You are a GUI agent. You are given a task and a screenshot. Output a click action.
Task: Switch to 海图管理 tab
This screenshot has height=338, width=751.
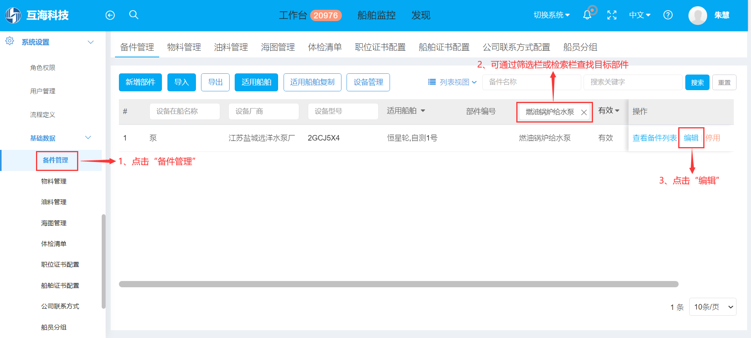278,47
